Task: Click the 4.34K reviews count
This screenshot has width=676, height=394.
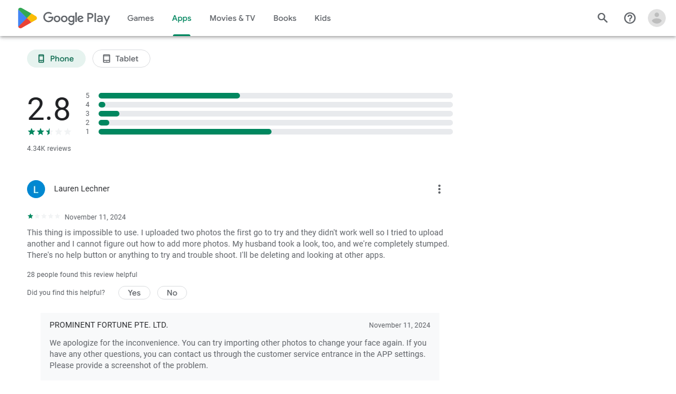Action: (49, 149)
